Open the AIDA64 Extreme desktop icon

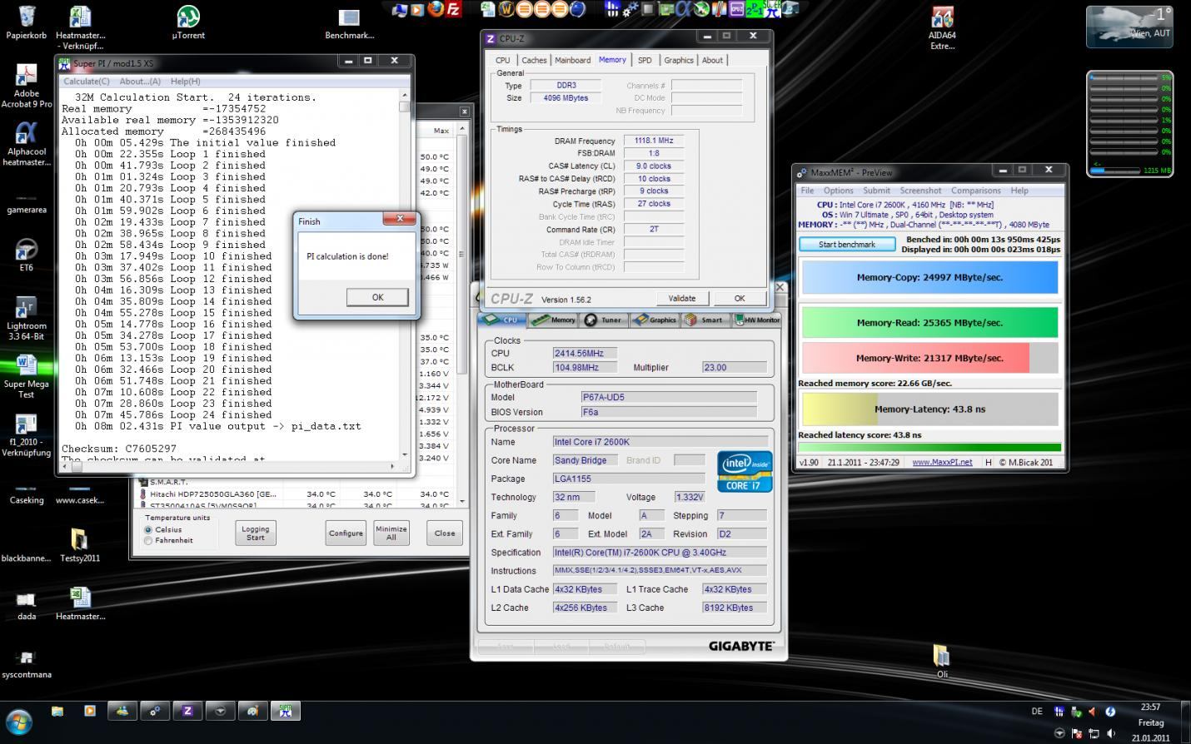942,28
